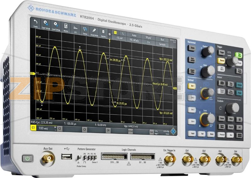Push the Touch Lock button

tap(222, 91)
